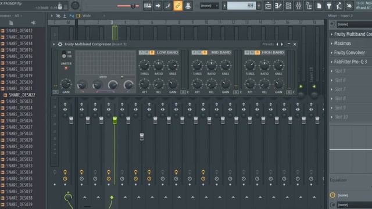Click the arrow button left of HH field
The image size is (372, 209).
coord(224,6)
